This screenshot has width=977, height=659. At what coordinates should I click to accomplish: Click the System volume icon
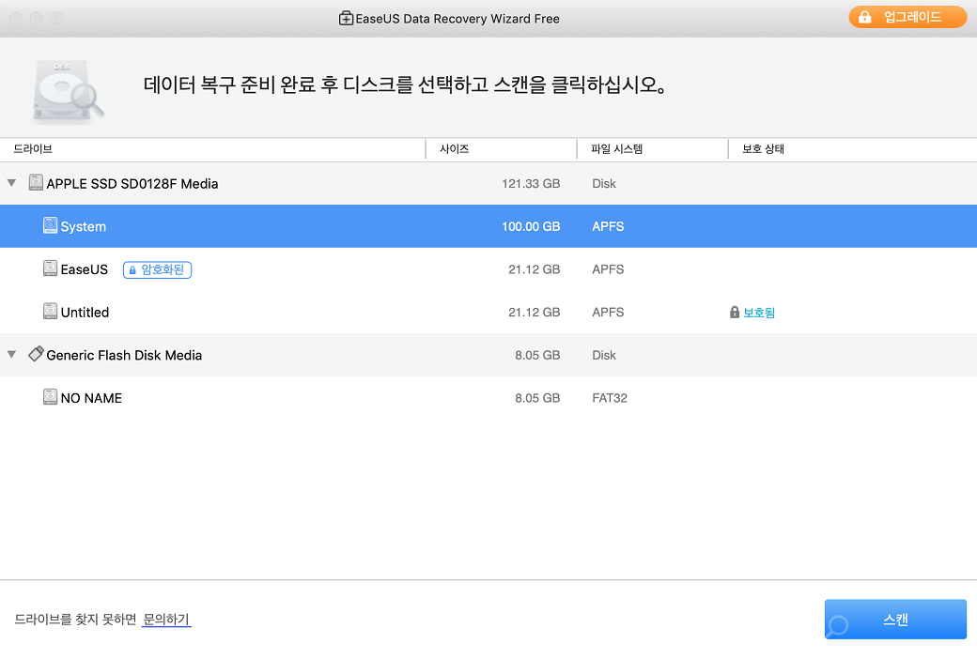pyautogui.click(x=50, y=225)
